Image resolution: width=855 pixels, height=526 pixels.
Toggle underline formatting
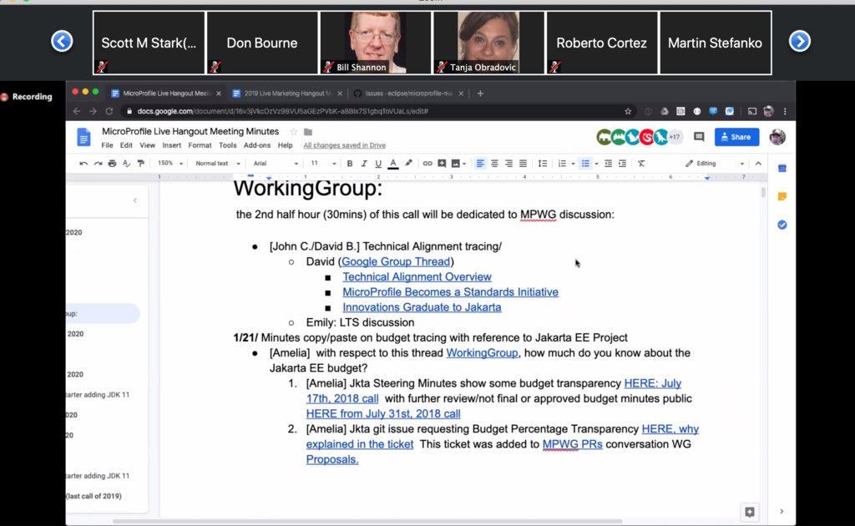click(x=378, y=164)
